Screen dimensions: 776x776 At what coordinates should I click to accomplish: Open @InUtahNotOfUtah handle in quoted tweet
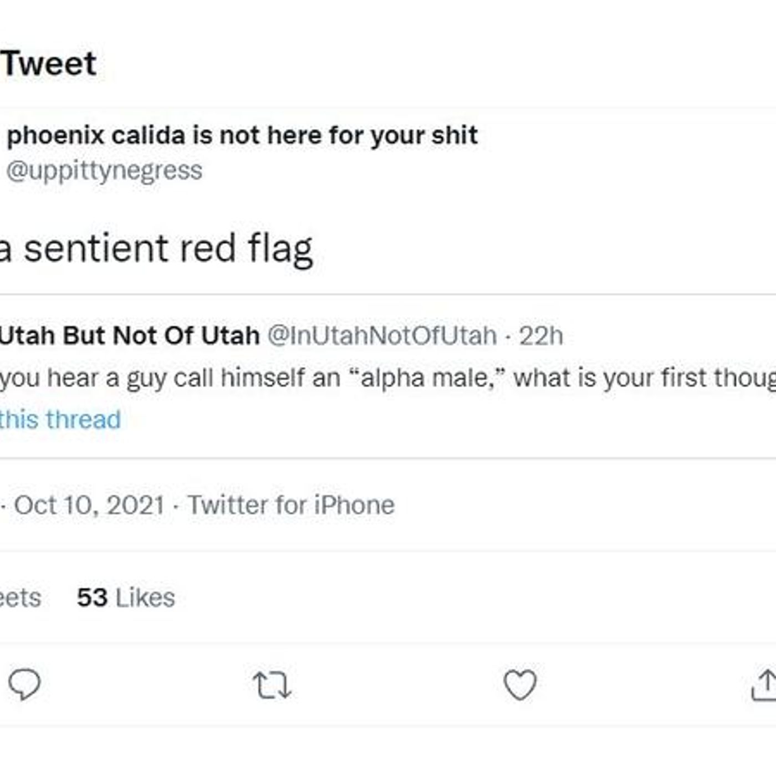coord(382,336)
